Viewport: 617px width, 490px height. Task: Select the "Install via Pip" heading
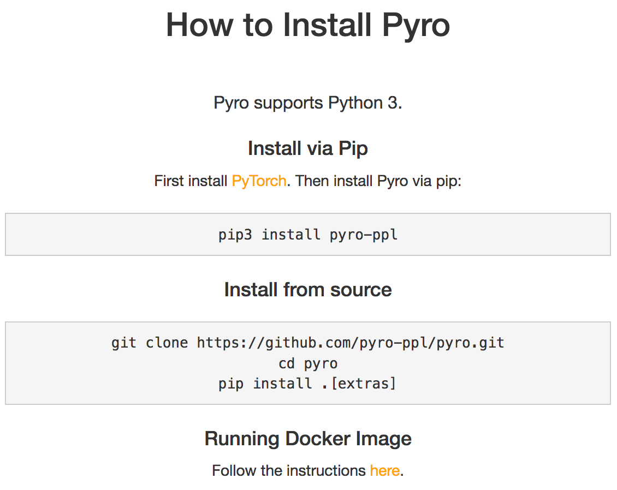[308, 148]
